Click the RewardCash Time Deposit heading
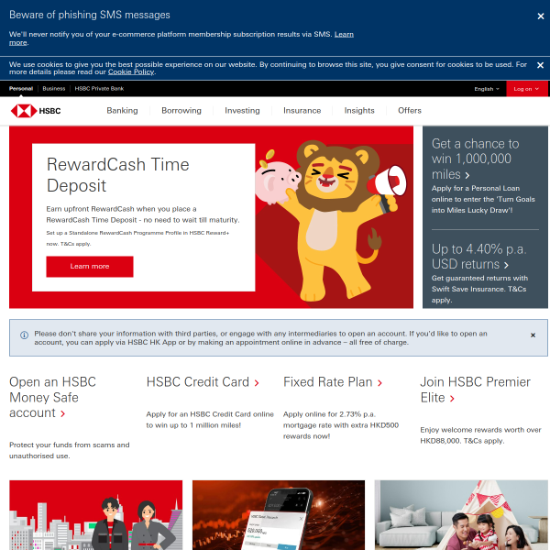This screenshot has height=550, width=550. pos(118,175)
